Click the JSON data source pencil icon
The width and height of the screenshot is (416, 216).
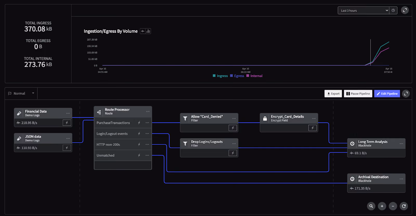[x=19, y=138]
